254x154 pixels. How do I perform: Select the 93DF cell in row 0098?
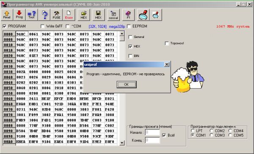[110, 136]
